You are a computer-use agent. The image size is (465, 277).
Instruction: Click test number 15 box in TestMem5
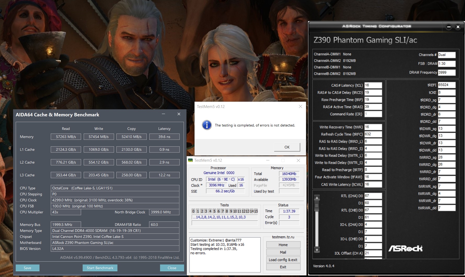pyautogui.click(x=256, y=211)
